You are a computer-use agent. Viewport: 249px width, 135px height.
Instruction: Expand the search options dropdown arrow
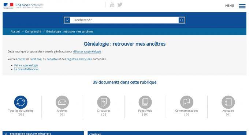[x=67, y=20]
